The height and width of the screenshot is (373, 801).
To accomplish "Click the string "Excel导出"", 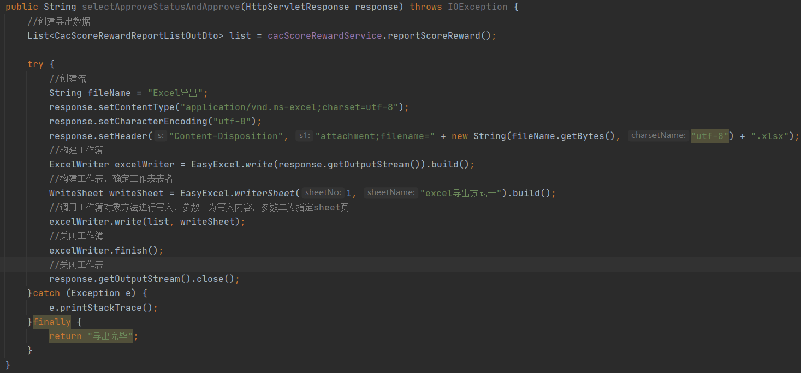I will (175, 93).
